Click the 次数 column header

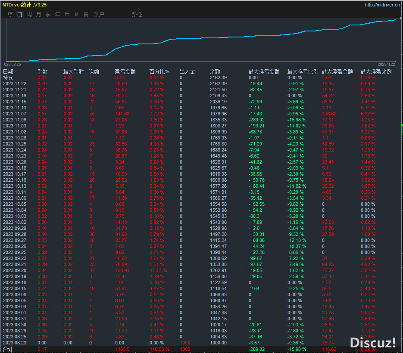click(94, 71)
